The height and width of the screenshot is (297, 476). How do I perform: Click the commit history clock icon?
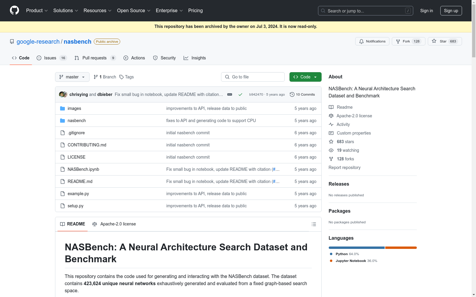pos(292,94)
